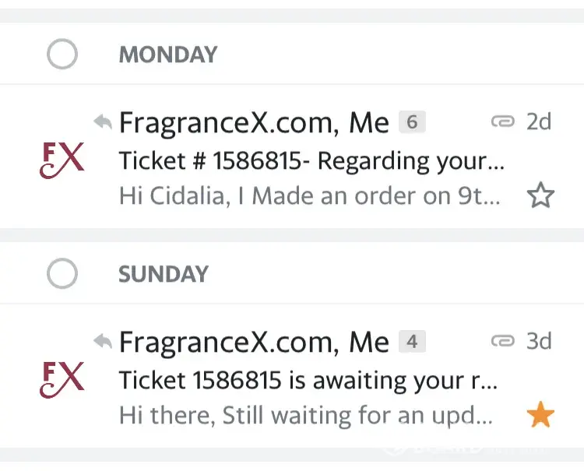Expand the 4-message thread count badge
584x471 pixels.
[x=412, y=341]
